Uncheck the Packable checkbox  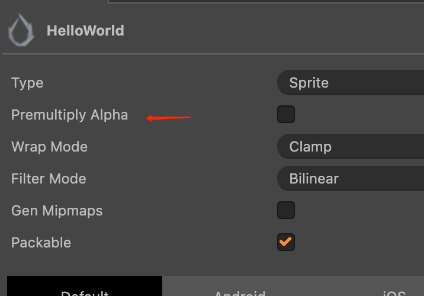click(286, 242)
